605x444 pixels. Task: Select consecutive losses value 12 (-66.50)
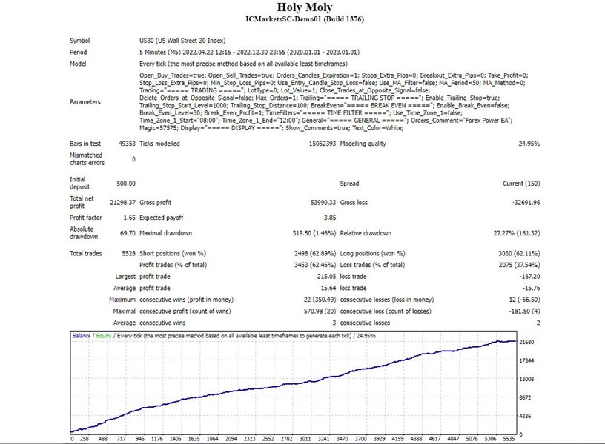tap(524, 299)
